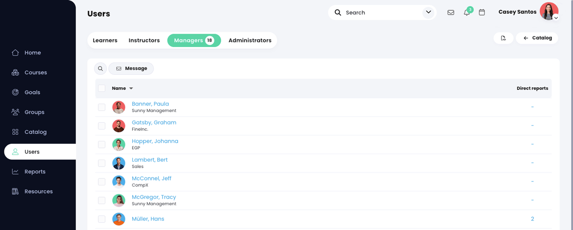The width and height of the screenshot is (573, 230).
Task: Click the Direct reports column header
Action: (x=532, y=88)
